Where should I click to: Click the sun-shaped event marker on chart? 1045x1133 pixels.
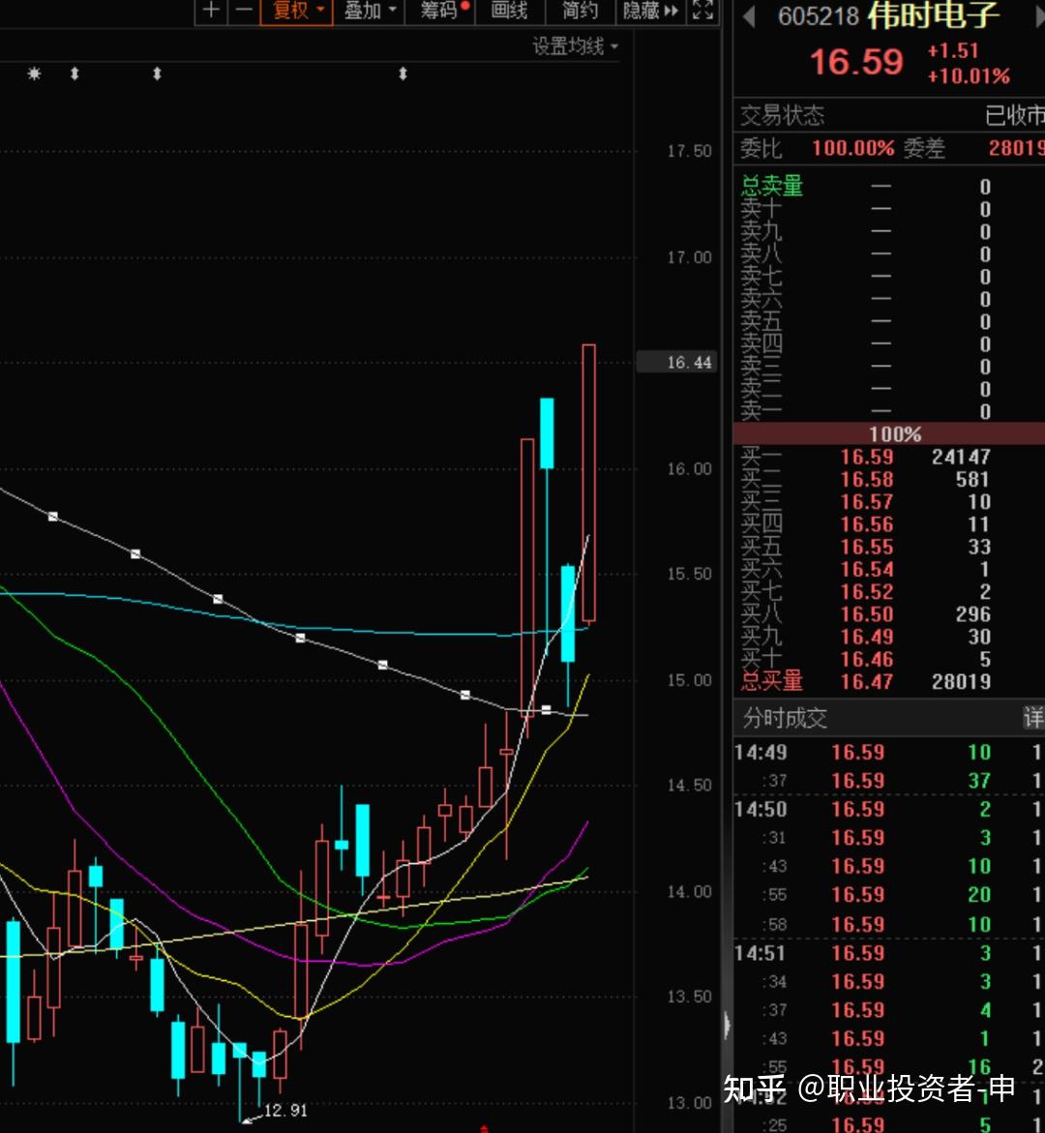coord(35,74)
